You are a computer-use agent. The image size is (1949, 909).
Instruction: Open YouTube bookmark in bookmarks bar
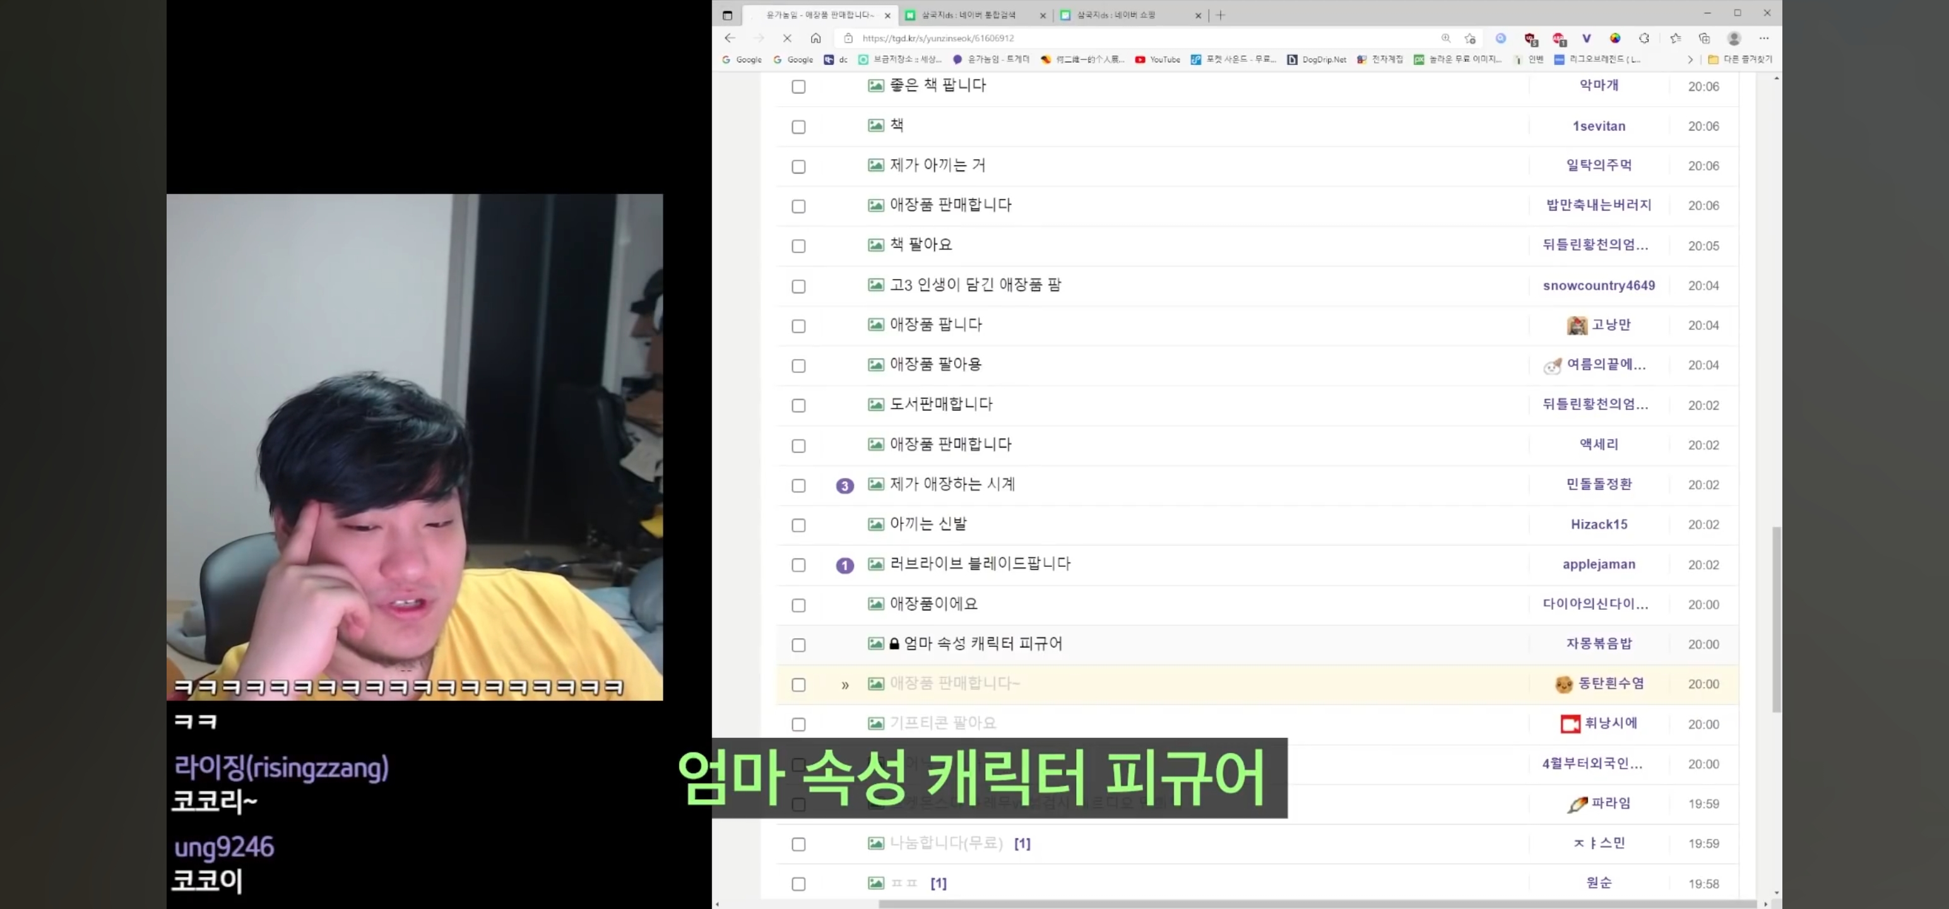1158,59
